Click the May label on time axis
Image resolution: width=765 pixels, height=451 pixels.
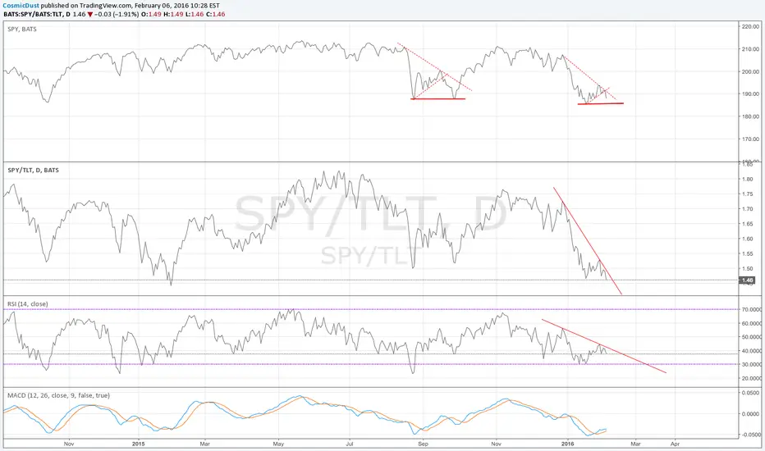[278, 444]
